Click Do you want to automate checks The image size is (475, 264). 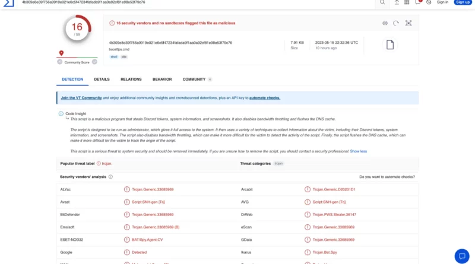[387, 177]
